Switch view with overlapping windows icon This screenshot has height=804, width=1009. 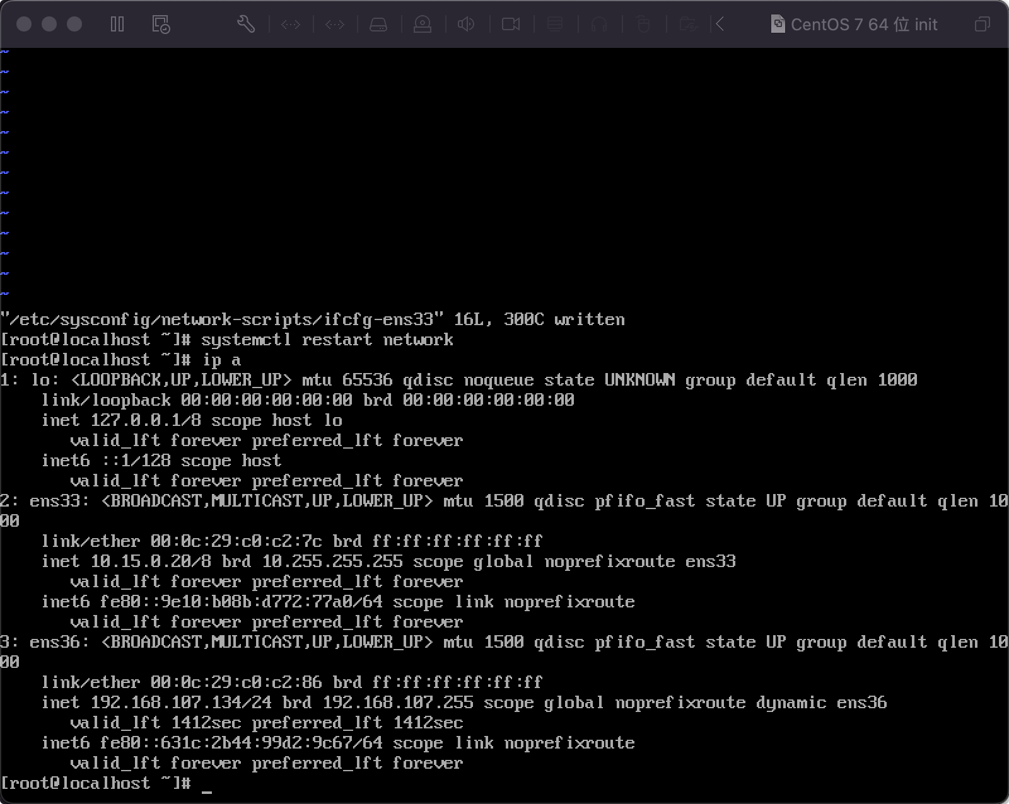point(982,25)
